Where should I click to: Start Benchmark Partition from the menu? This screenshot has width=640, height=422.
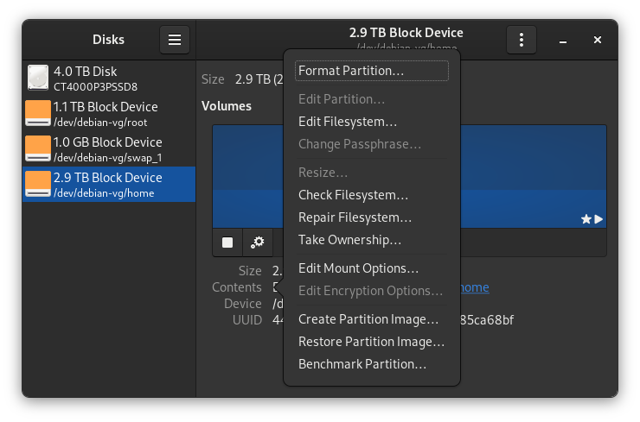tap(362, 364)
